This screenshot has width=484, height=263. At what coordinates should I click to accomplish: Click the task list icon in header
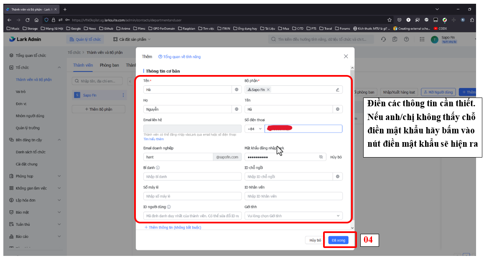click(395, 40)
